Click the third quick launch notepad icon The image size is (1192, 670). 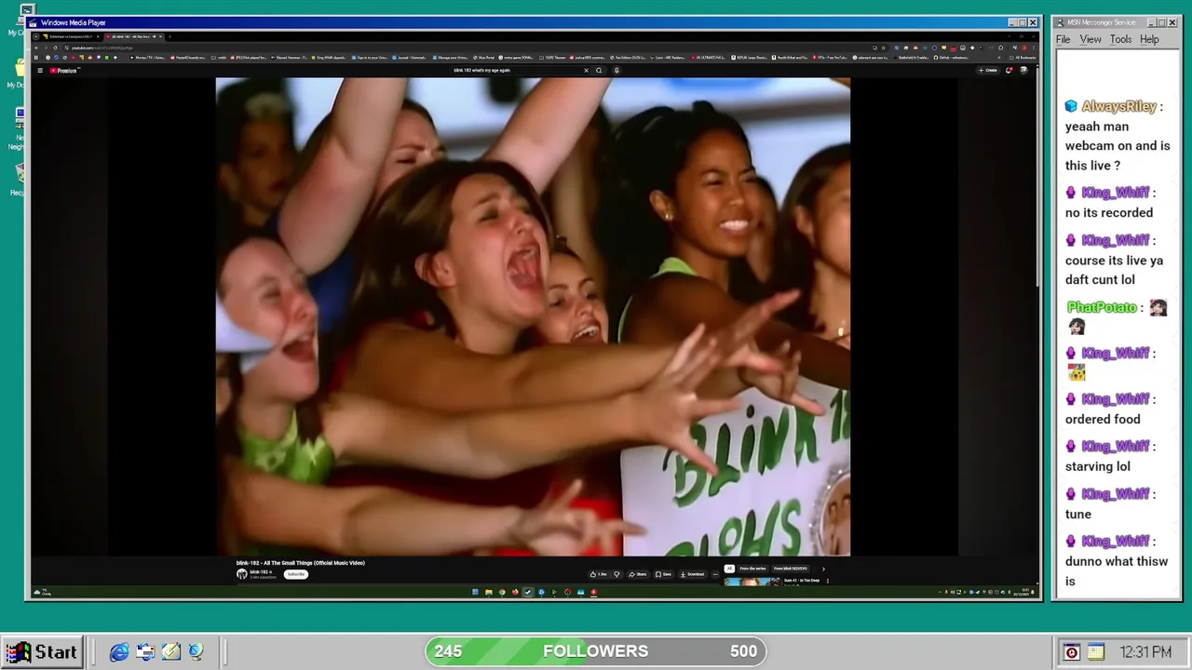[170, 652]
